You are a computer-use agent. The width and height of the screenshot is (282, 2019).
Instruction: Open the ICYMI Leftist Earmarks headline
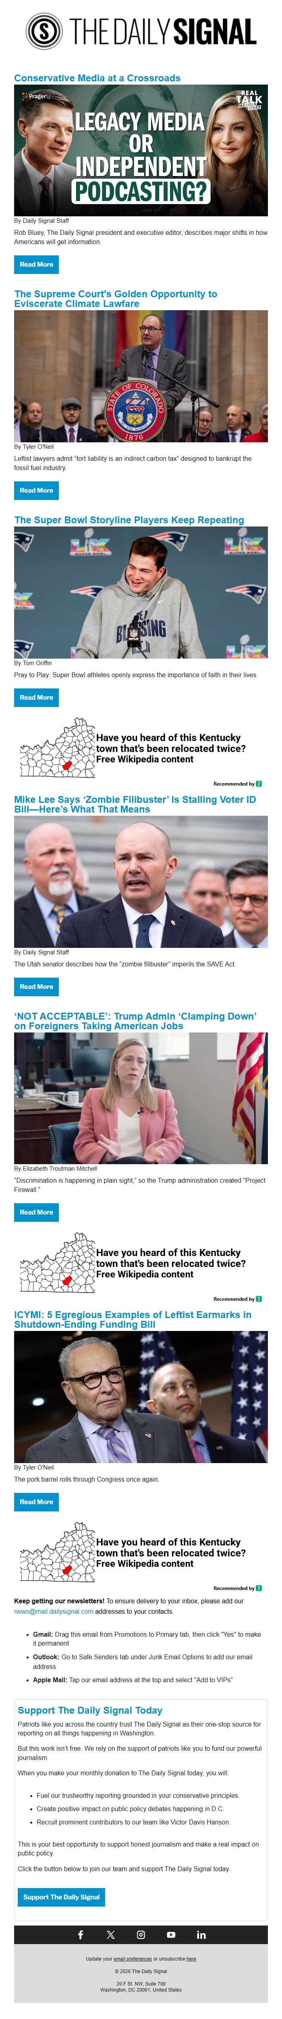133,1319
